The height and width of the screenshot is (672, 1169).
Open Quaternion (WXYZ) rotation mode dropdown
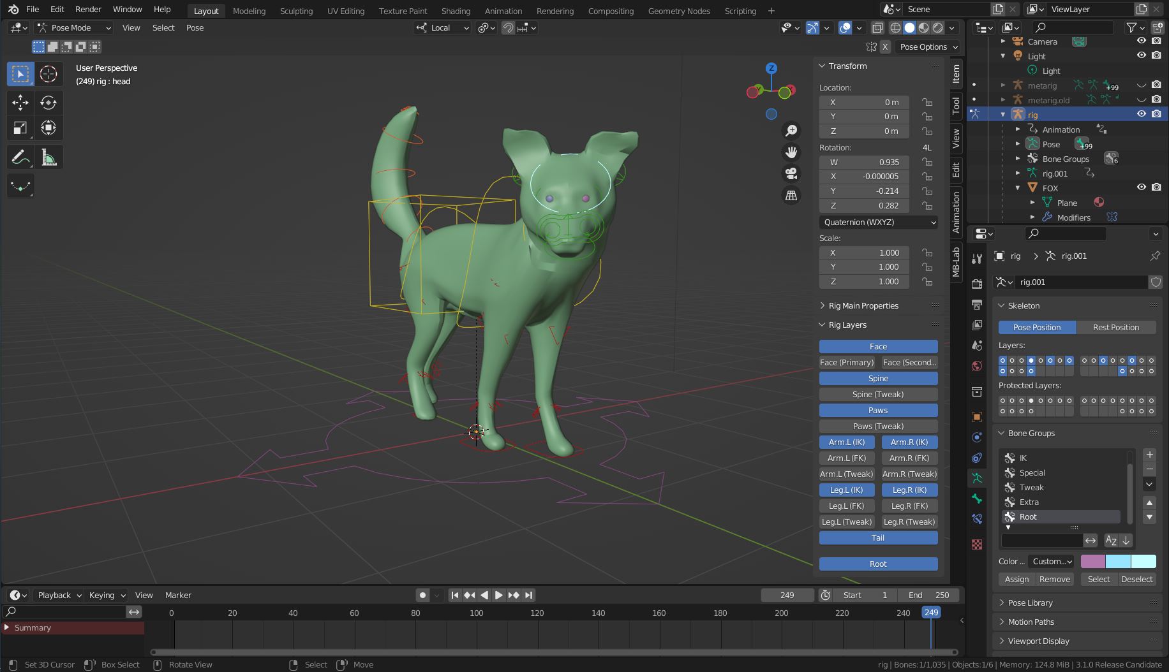tap(879, 222)
